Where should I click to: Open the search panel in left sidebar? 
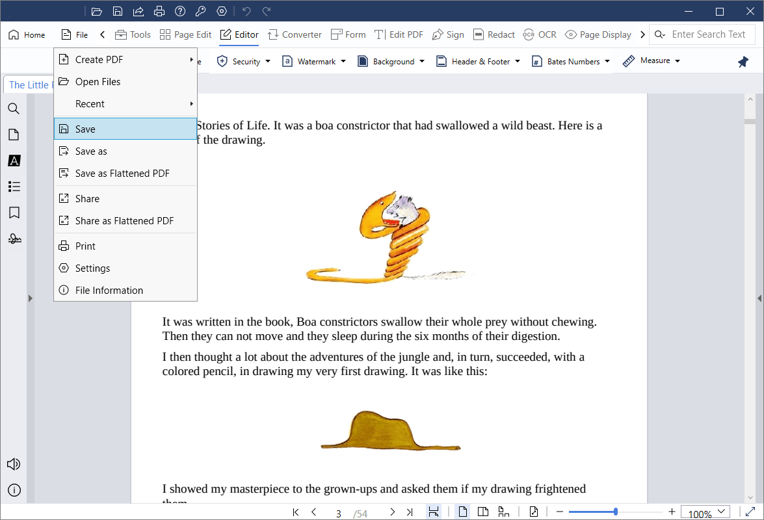click(14, 109)
